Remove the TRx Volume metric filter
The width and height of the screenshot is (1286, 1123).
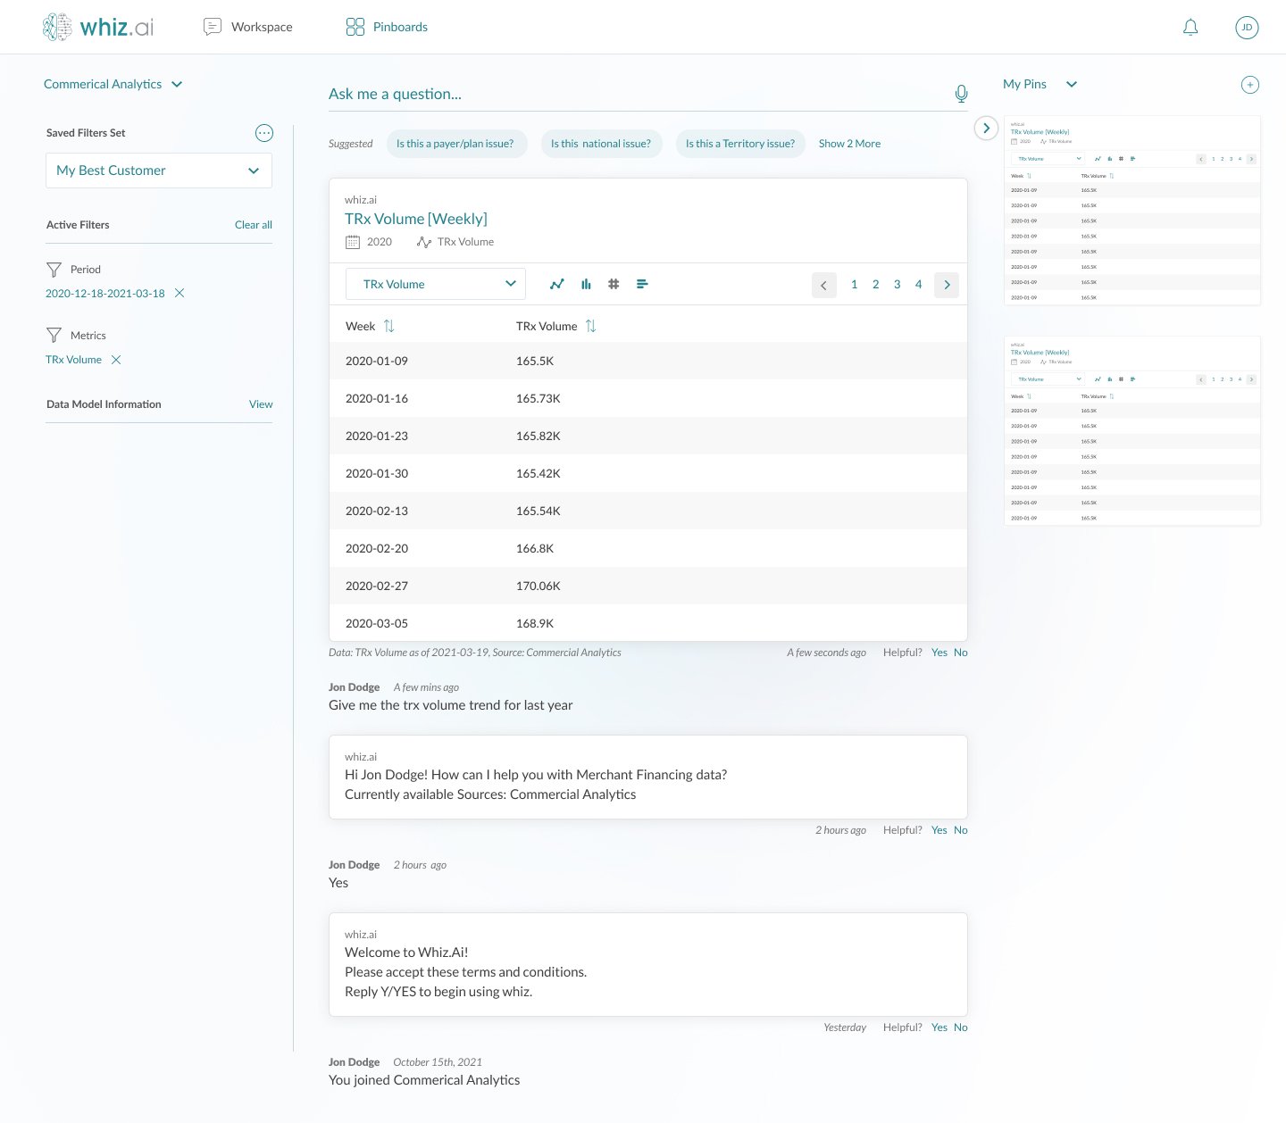116,360
